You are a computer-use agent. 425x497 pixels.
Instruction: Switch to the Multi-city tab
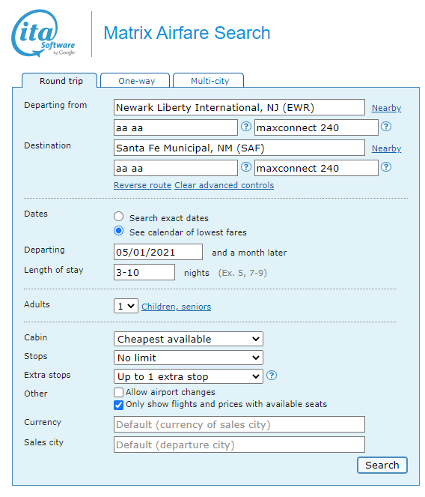(x=209, y=81)
